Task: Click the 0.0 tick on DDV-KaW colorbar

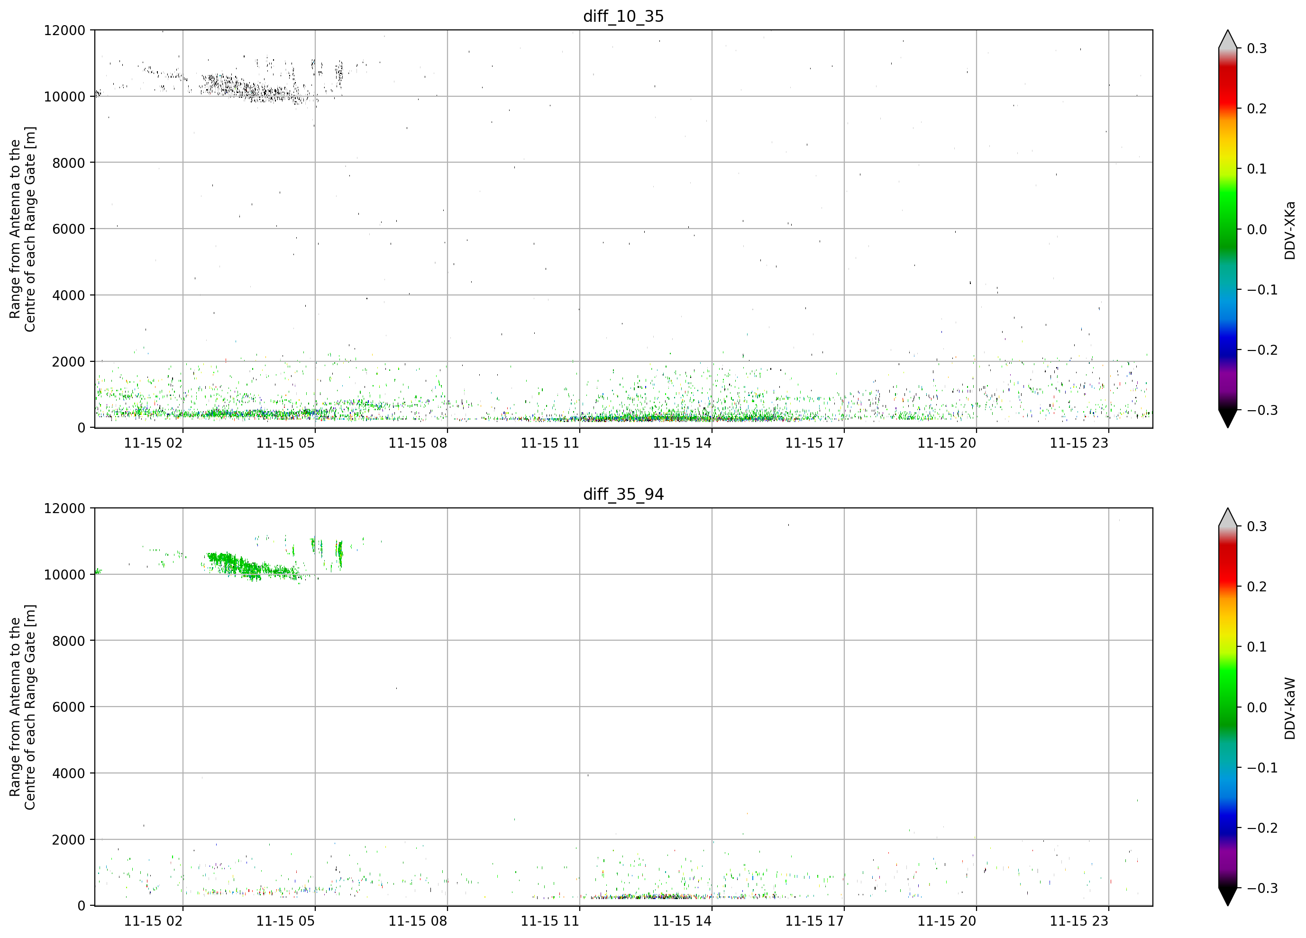Action: [x=1257, y=708]
